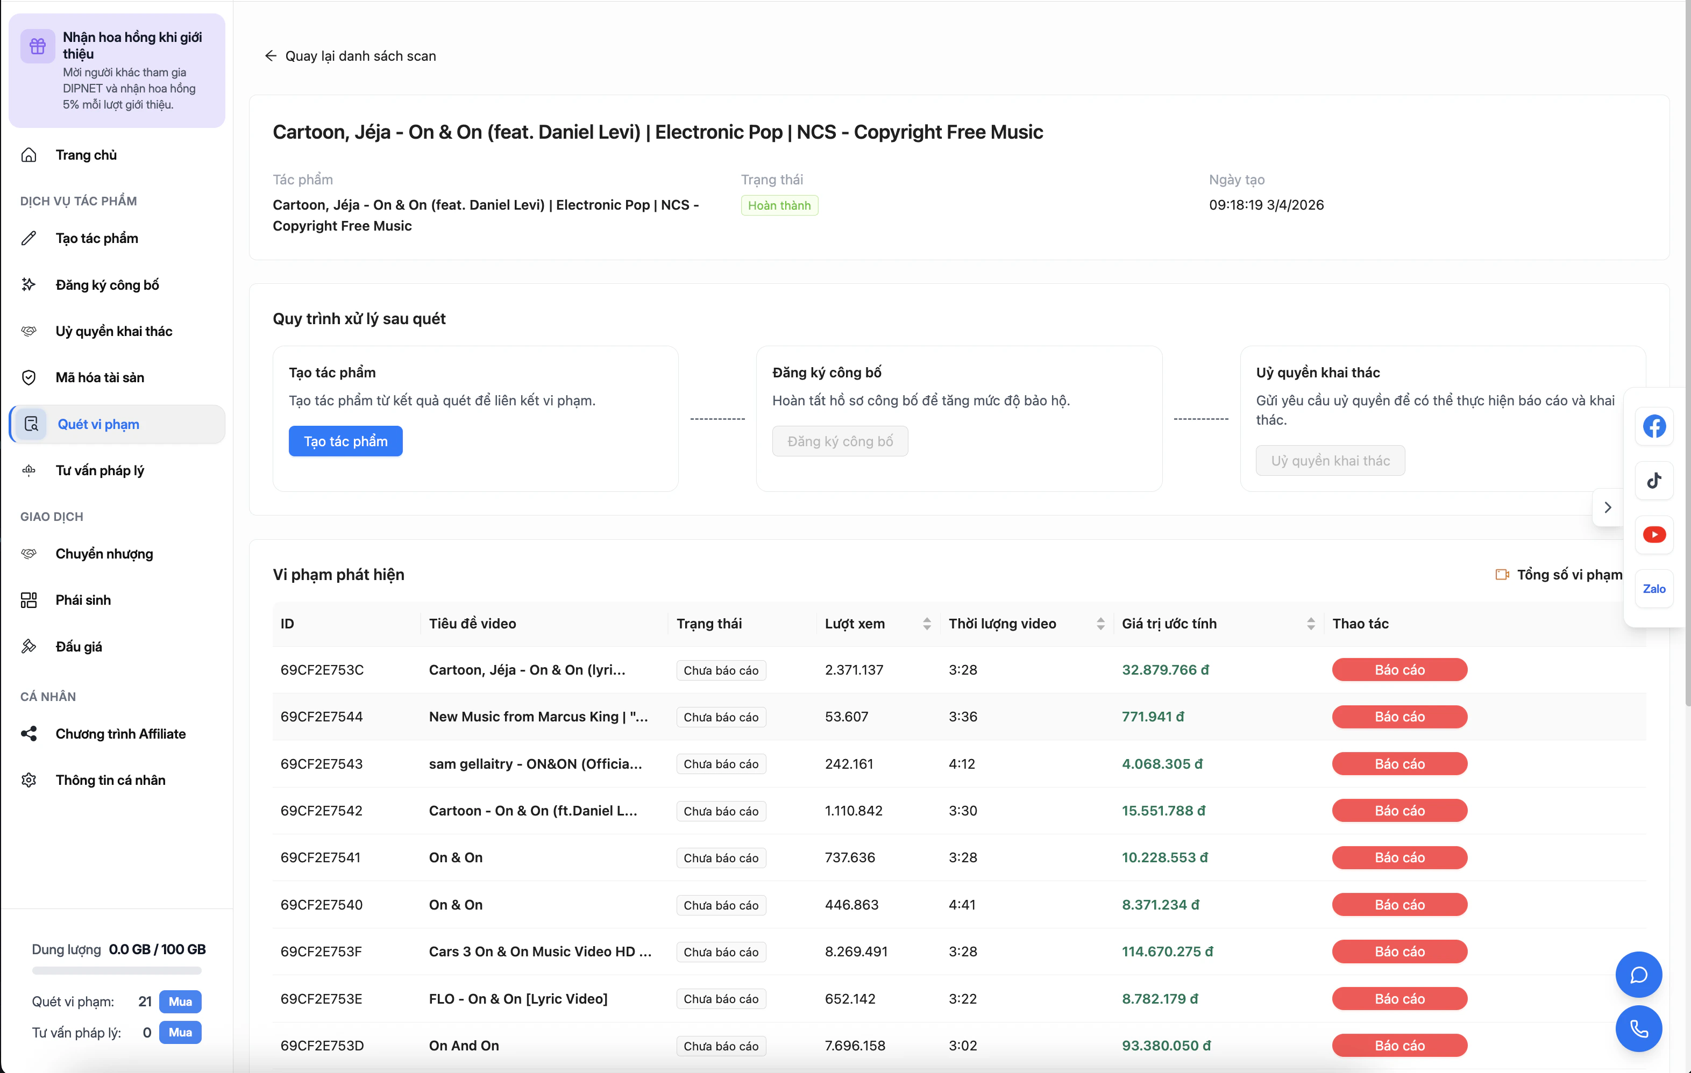This screenshot has height=1073, width=1691.
Task: Report violation 69CF2E753D with Báo cáo
Action: pos(1399,1046)
